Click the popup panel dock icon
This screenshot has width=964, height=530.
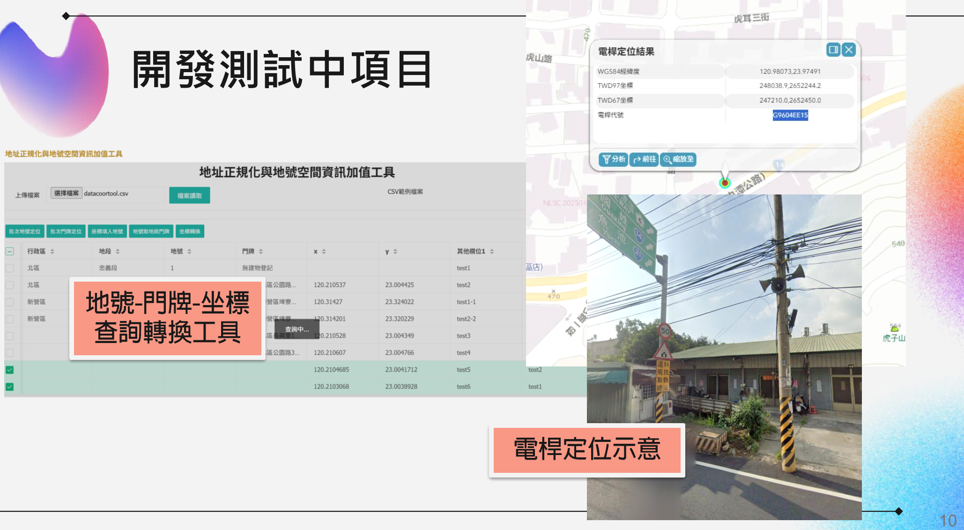[833, 50]
